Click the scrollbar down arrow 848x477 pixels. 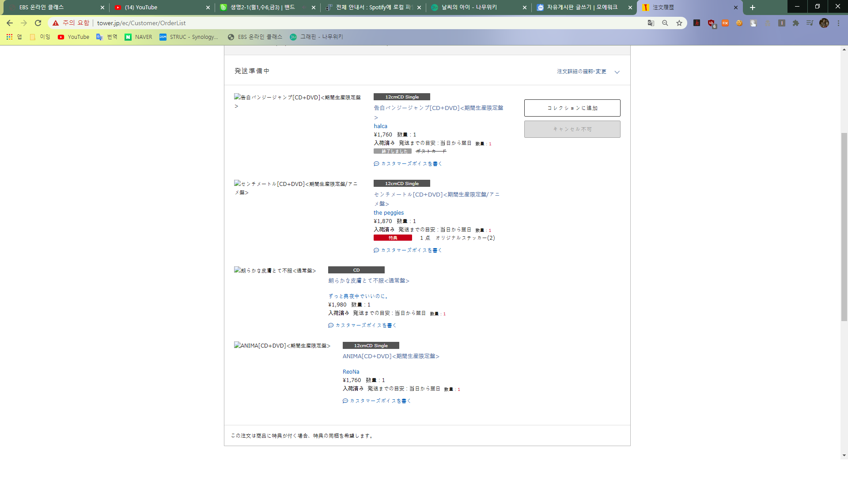point(844,455)
